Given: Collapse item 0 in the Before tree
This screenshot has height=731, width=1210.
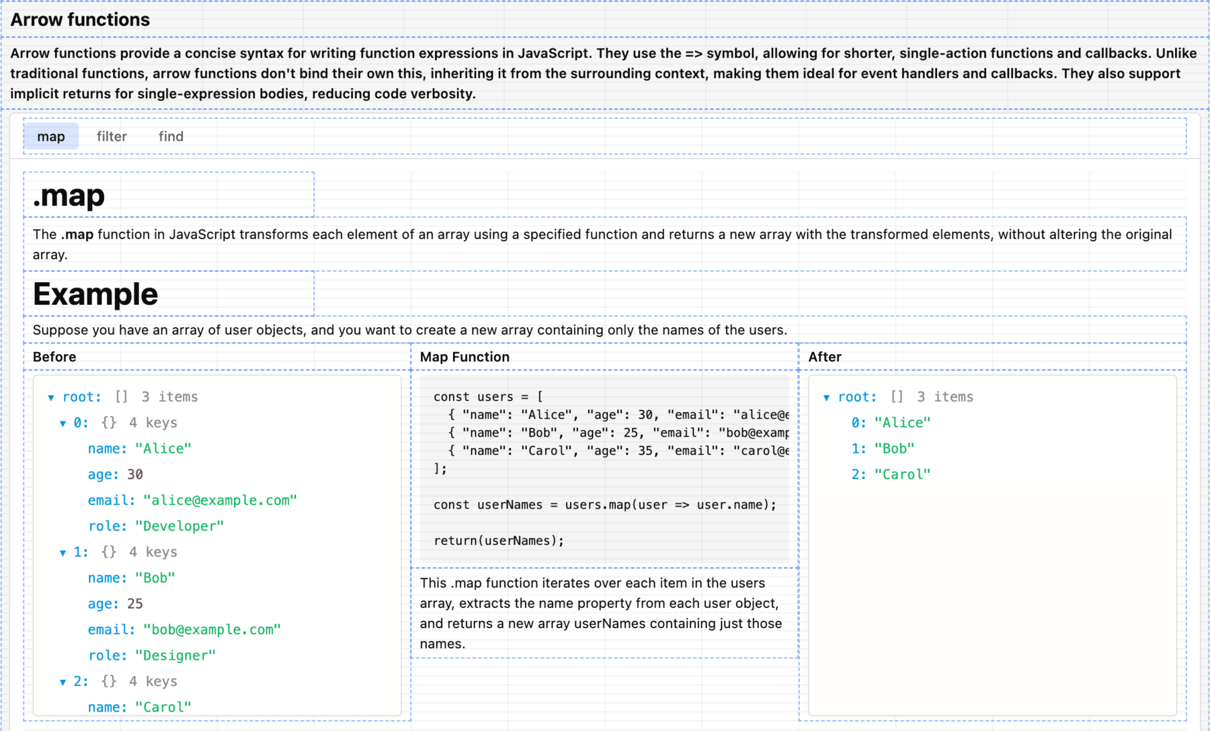Looking at the screenshot, I should click(63, 423).
